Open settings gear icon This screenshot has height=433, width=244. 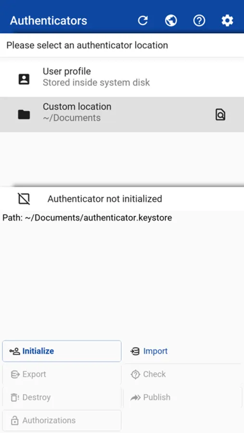click(228, 20)
